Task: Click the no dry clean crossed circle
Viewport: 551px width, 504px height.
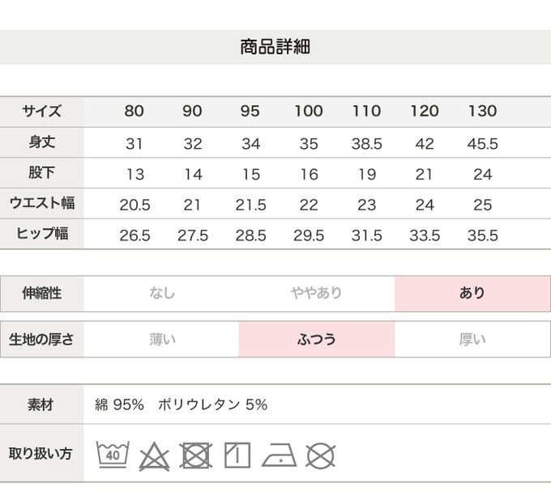Action: tap(321, 455)
